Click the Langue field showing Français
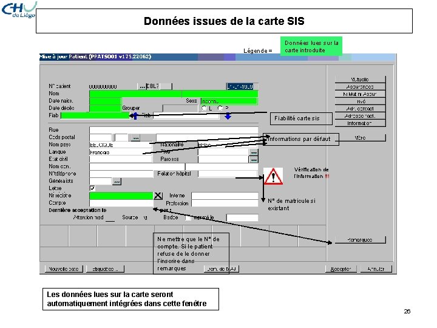The height and width of the screenshot is (328, 437). 121,152
